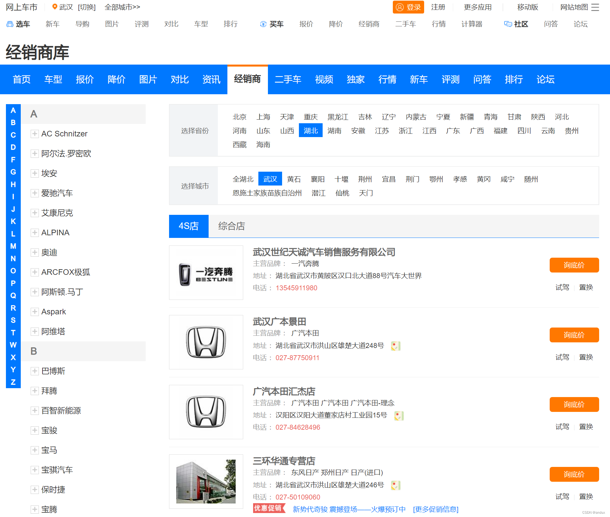Click phone number 027-87750911
610x517 pixels.
(x=297, y=358)
